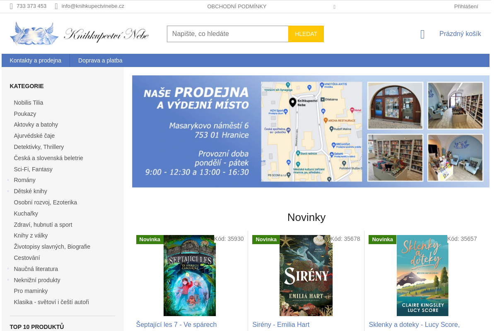Image resolution: width=497 pixels, height=331 pixels.
Task: Click the yellow HLEDAT search button
Action: [306, 34]
